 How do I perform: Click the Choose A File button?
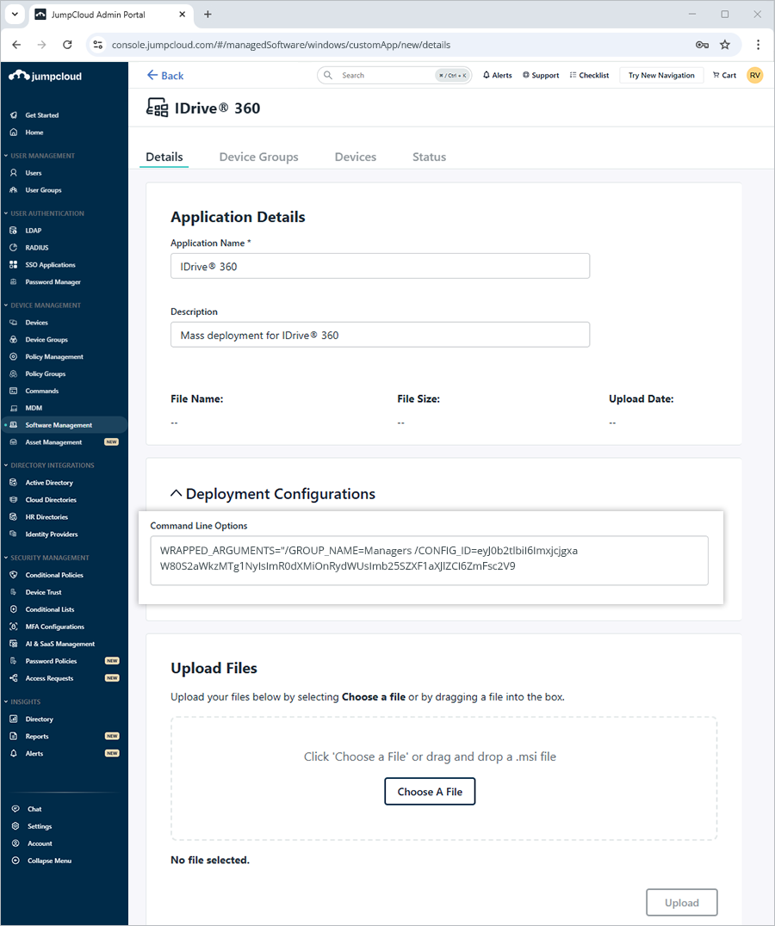[x=430, y=792]
